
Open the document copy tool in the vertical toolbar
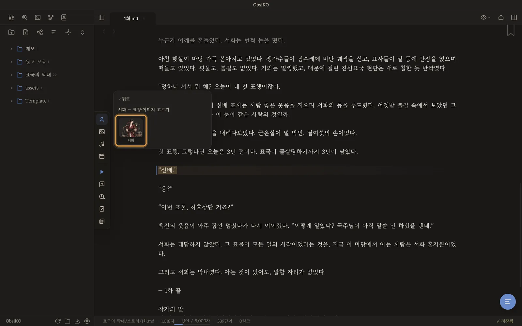102,221
